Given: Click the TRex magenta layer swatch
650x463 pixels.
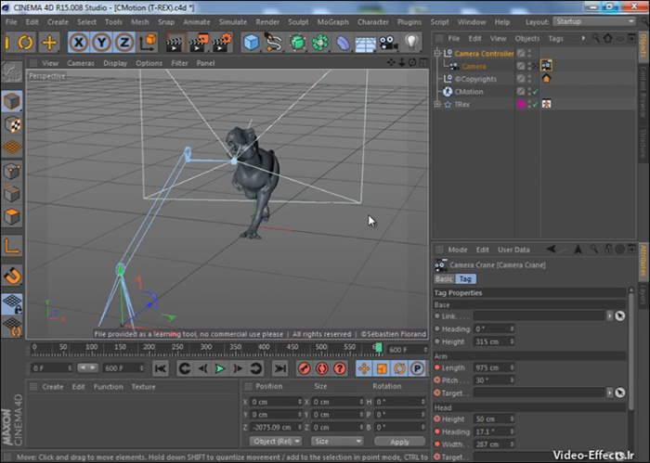Looking at the screenshot, I should click(x=521, y=104).
